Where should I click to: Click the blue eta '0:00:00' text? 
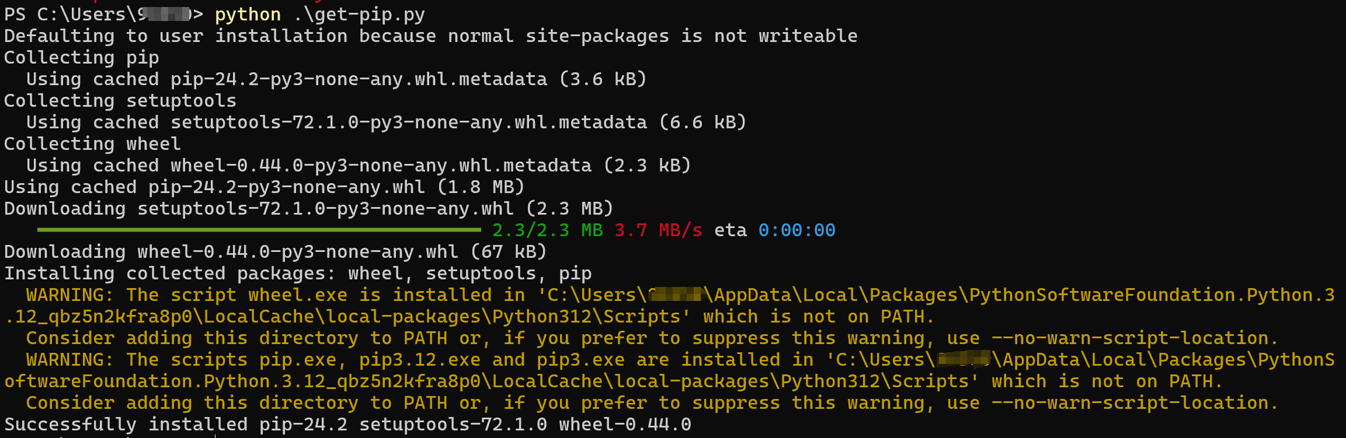coord(797,230)
